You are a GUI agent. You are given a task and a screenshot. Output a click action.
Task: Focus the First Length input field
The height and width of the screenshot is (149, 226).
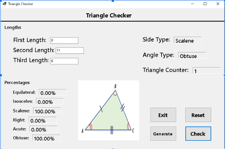pos(64,40)
